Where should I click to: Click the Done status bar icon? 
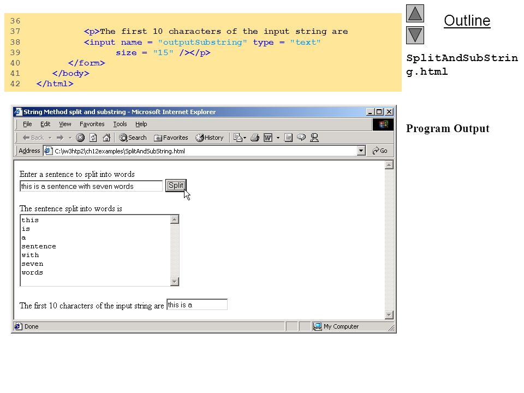[18, 326]
